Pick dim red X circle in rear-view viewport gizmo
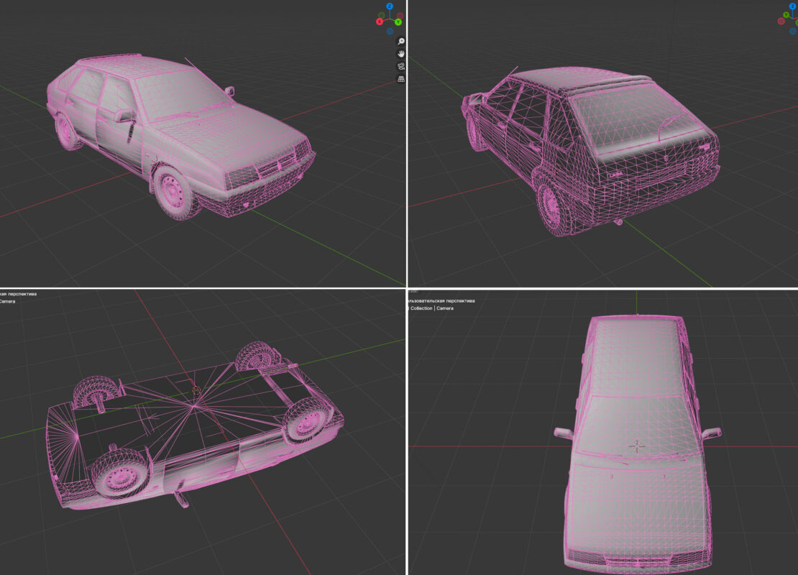 tap(781, 21)
